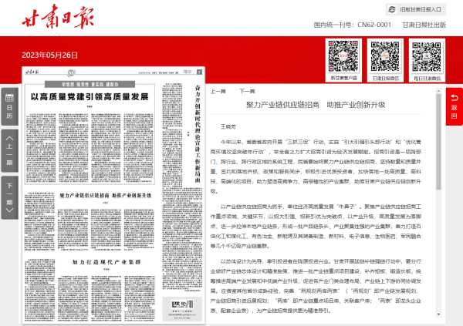463x326 pixels.
Task: Open vertical 奋力开创新时代理论宣讲工作新局面 article
Action: coord(198,133)
